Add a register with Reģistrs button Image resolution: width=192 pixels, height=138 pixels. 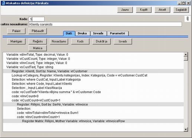tap(38, 41)
